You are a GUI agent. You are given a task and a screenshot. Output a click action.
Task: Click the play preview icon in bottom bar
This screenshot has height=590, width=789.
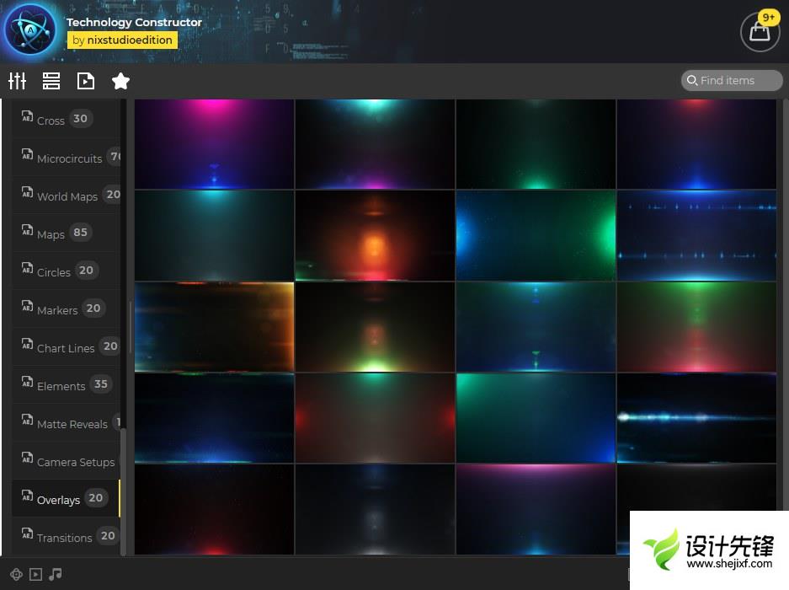(x=35, y=574)
